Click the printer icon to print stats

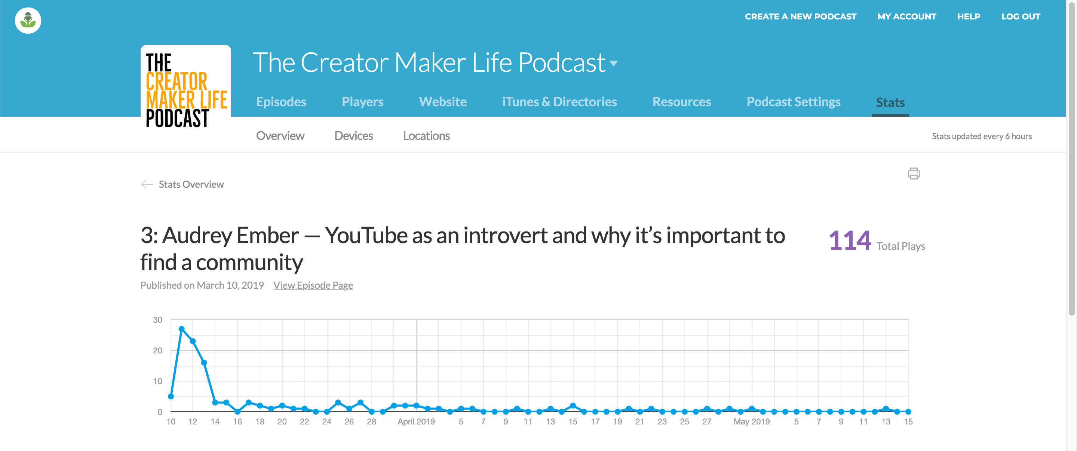914,173
